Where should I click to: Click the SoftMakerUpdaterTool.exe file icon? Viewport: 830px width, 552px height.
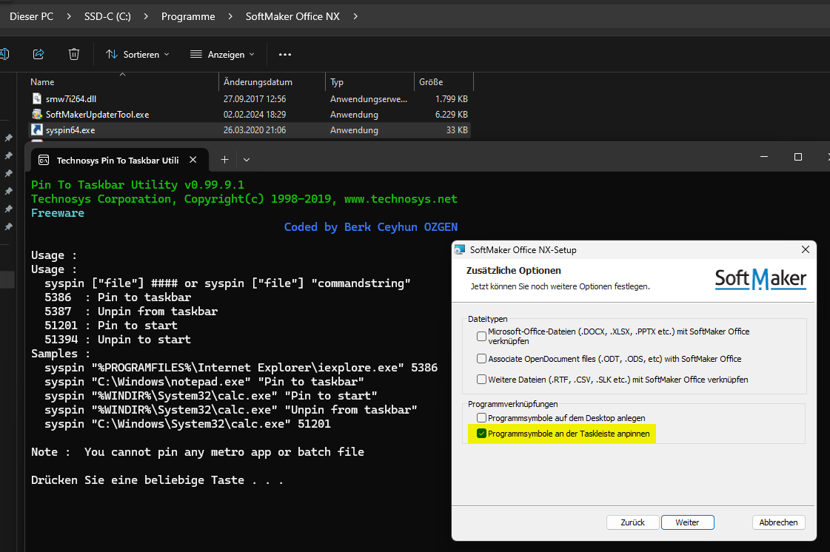coord(36,114)
